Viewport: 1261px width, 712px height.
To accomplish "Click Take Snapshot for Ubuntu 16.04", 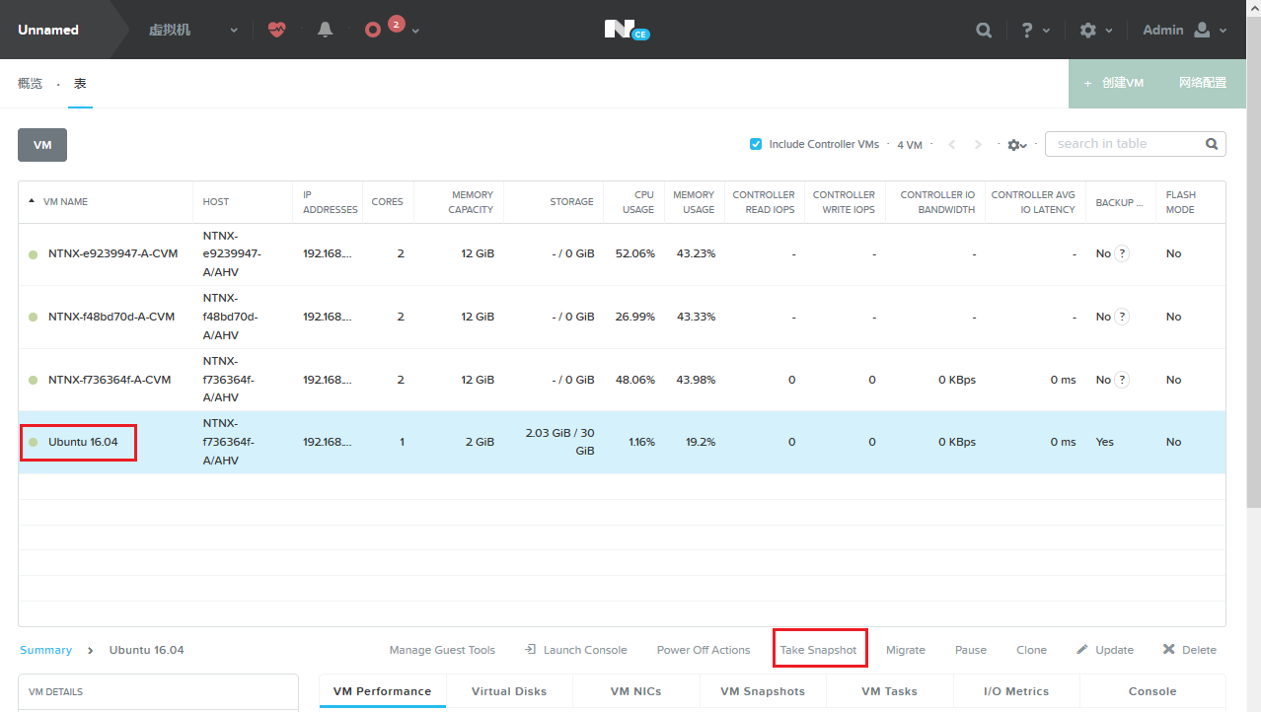I will click(819, 650).
